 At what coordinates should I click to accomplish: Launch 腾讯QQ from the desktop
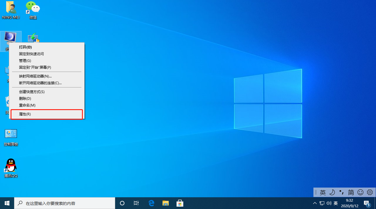click(x=11, y=165)
